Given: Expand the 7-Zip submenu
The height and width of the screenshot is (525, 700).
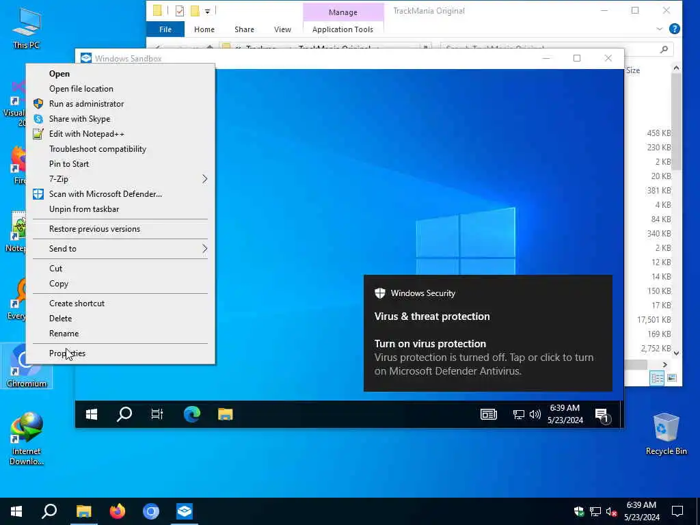Looking at the screenshot, I should pyautogui.click(x=120, y=179).
